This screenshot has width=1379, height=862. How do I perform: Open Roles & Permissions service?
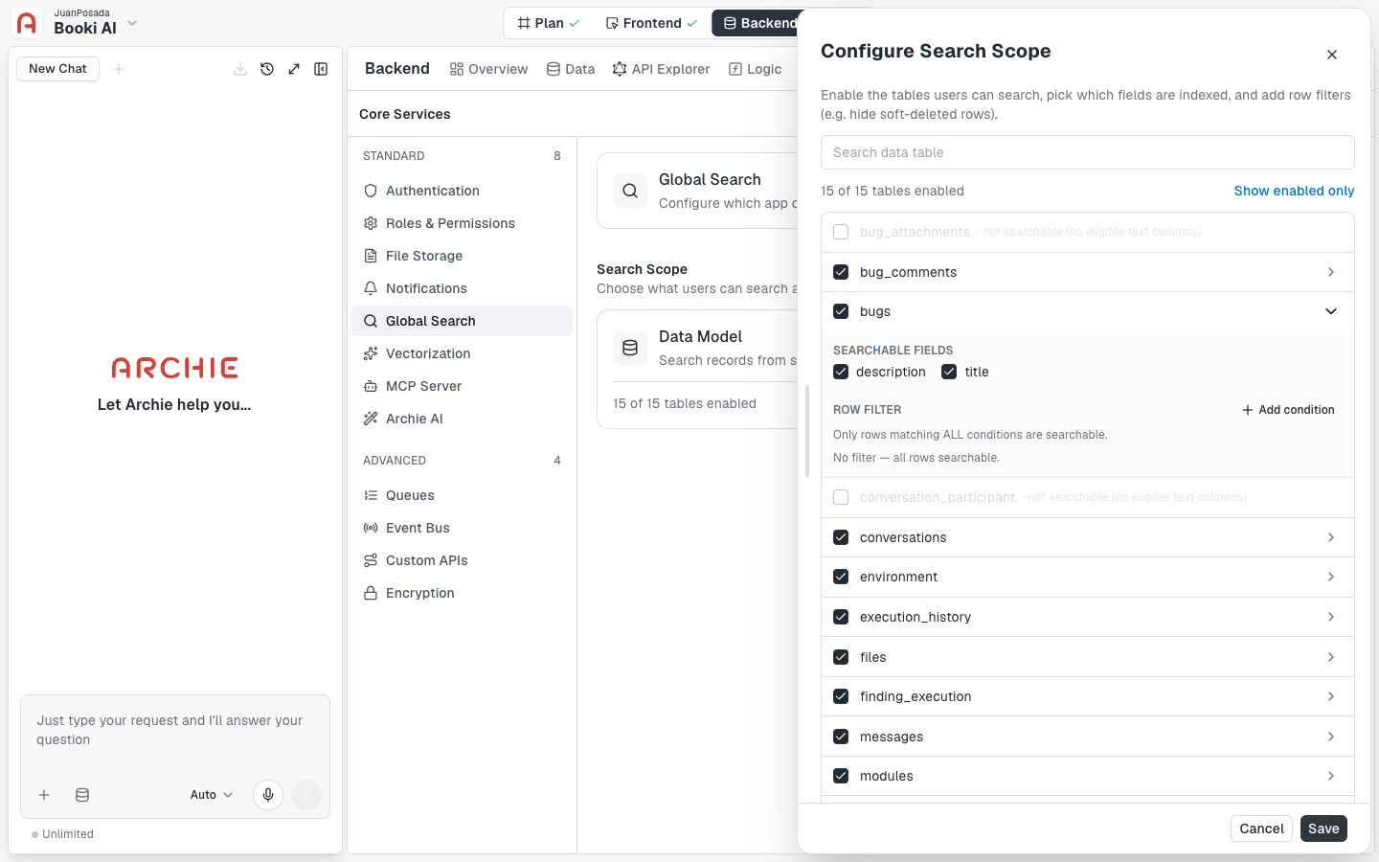pyautogui.click(x=462, y=223)
